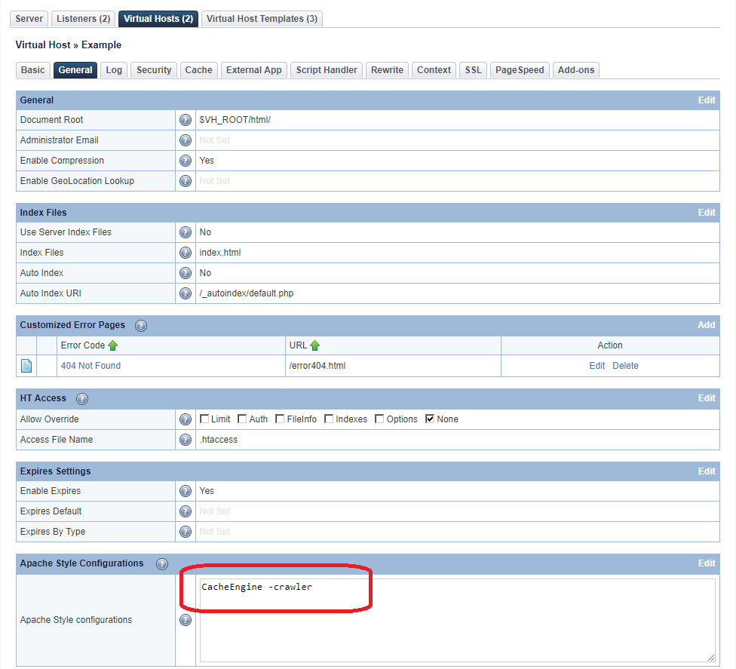736x669 pixels.
Task: Open help for Apache Style Configurations header
Action: (162, 564)
